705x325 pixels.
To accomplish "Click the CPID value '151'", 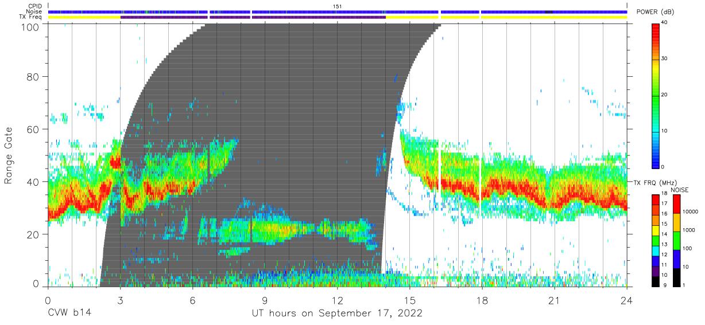I will [x=338, y=6].
